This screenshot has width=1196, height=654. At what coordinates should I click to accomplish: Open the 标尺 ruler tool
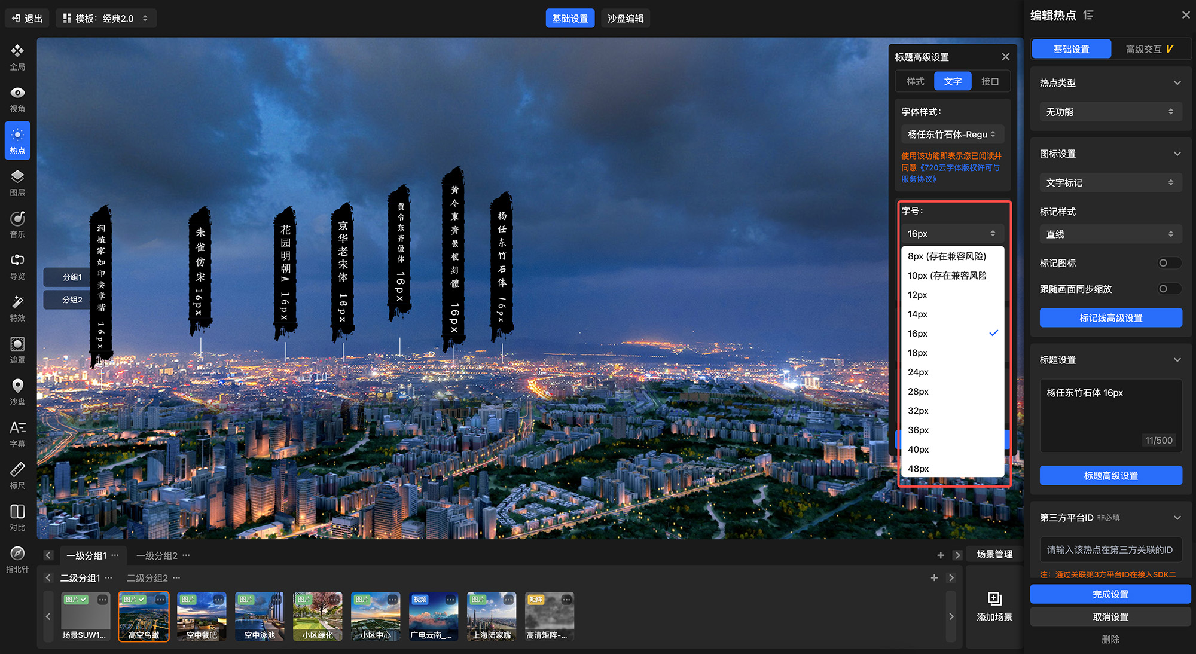point(17,470)
